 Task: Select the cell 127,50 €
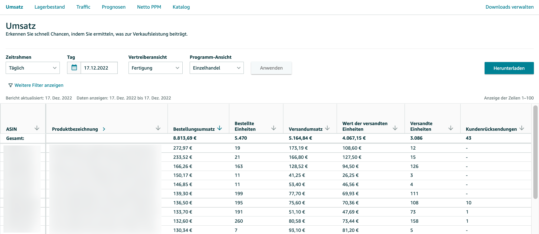point(352,157)
